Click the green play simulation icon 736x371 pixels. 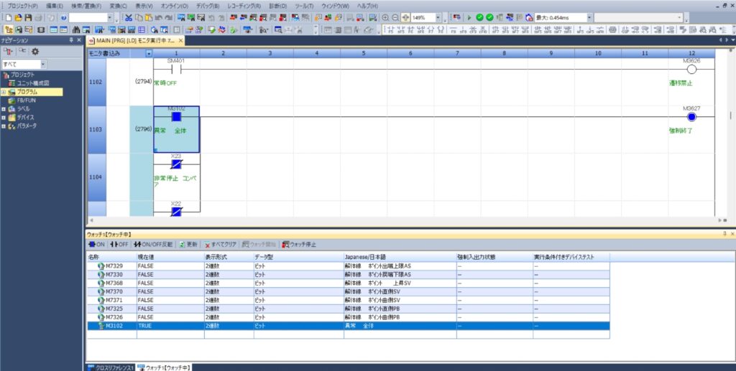tap(469, 17)
